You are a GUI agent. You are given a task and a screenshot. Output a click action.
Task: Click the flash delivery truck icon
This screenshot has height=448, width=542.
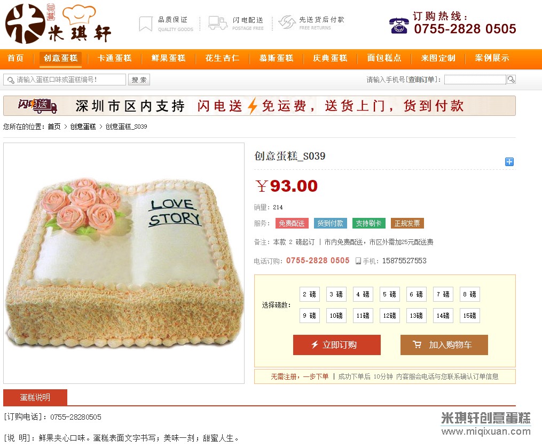coord(218,23)
